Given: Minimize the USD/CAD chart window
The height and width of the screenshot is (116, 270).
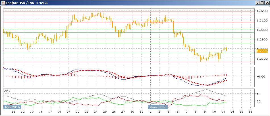Looking at the screenshot, I should coord(258,3).
